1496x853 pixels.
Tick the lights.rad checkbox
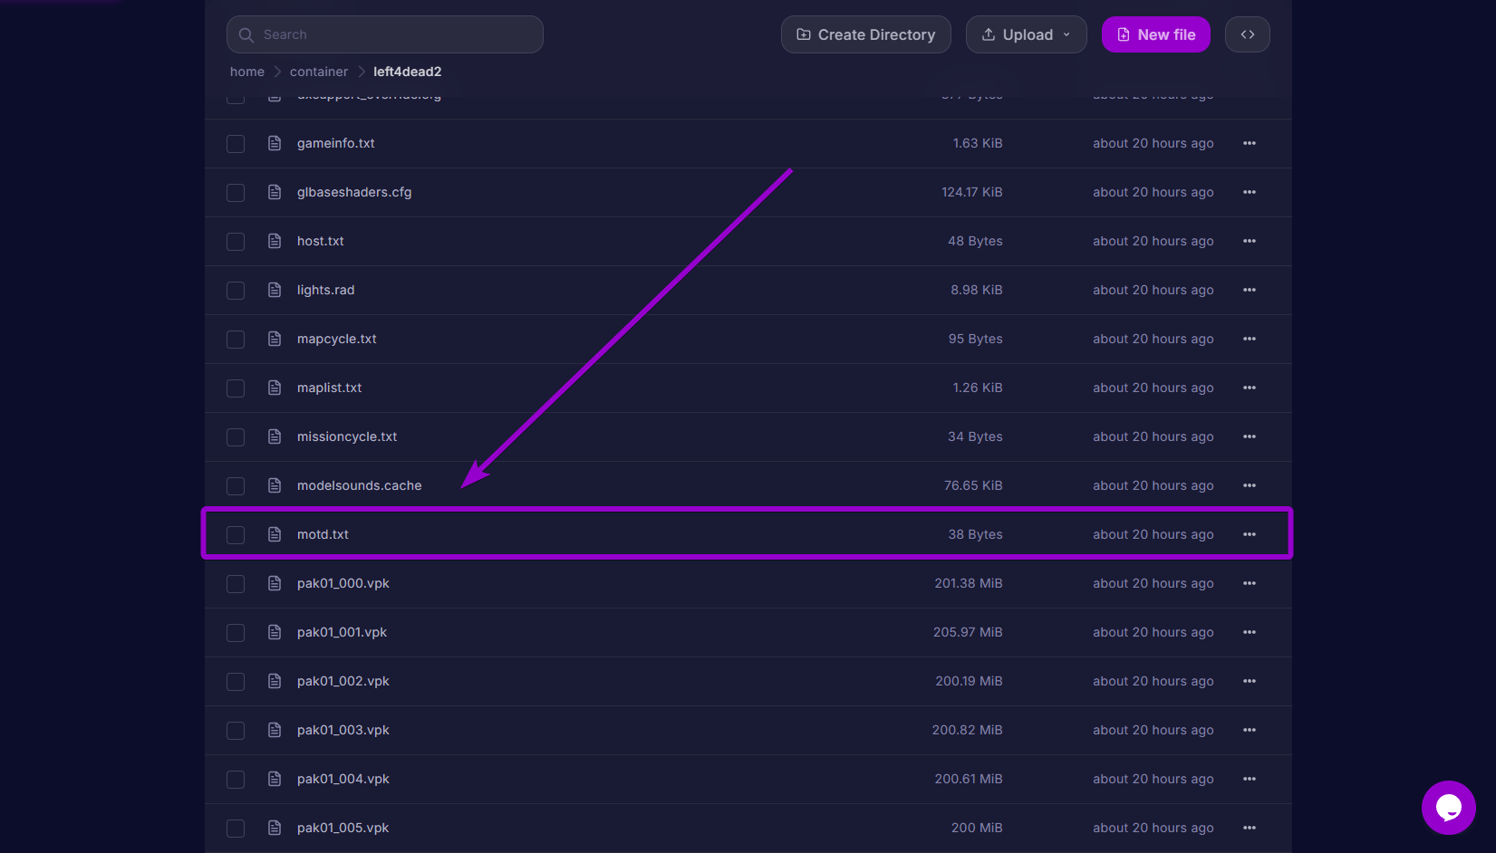click(x=236, y=291)
